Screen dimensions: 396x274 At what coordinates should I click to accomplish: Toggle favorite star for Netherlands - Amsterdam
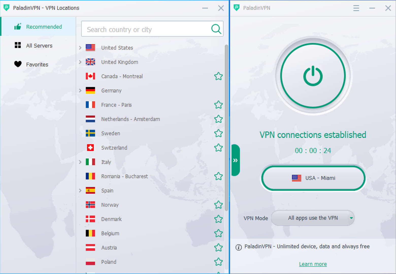(218, 119)
